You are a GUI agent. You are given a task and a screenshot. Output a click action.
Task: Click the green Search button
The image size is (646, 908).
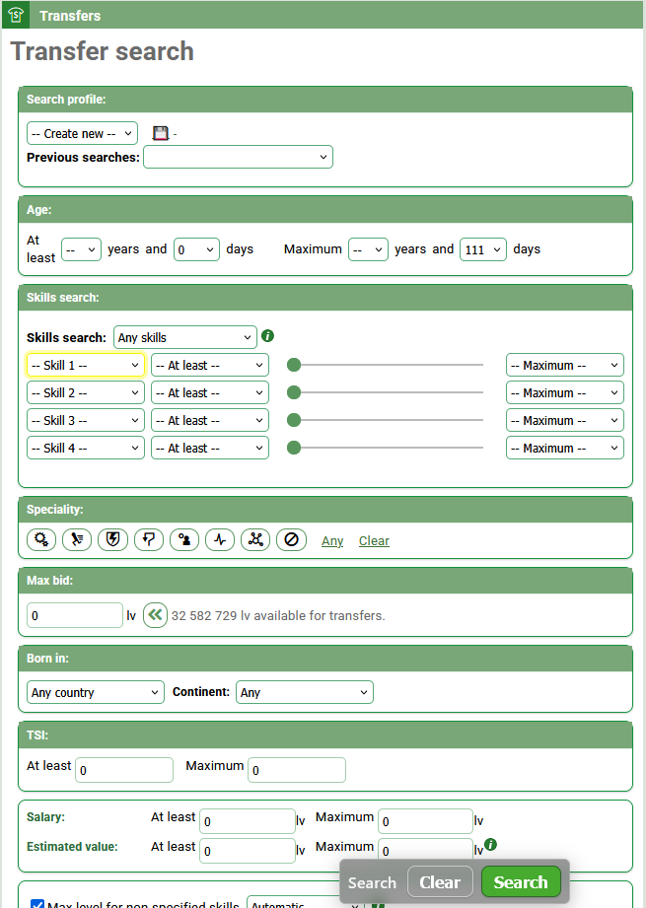point(521,882)
